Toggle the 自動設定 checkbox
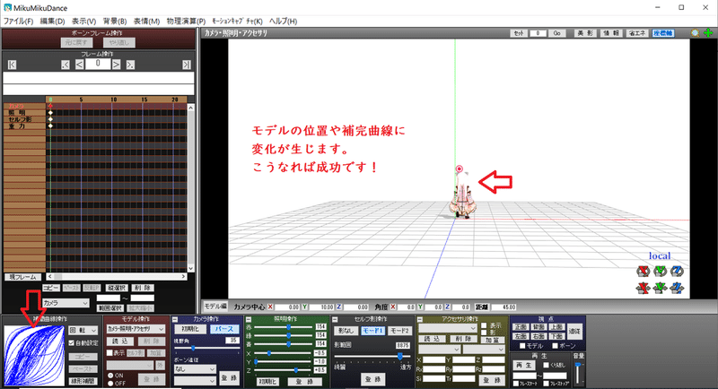The image size is (718, 389). tap(72, 342)
